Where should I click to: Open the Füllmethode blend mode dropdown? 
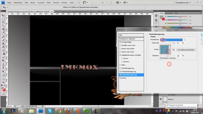click(x=184, y=40)
